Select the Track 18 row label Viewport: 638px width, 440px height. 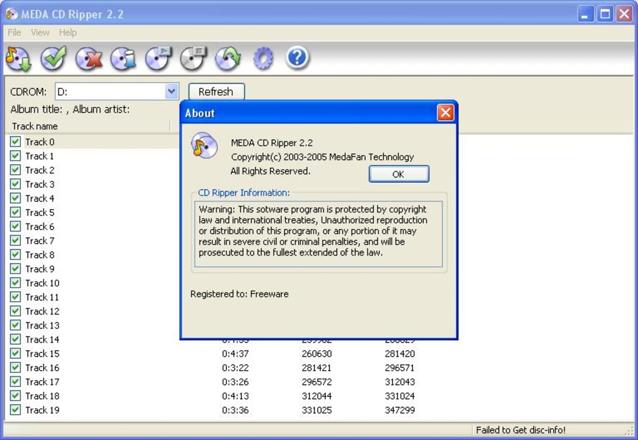[42, 395]
